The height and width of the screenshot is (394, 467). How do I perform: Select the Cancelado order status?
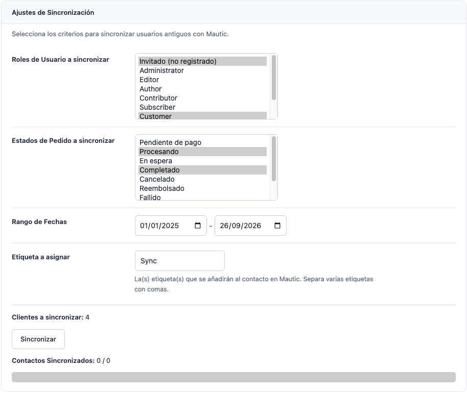point(202,180)
